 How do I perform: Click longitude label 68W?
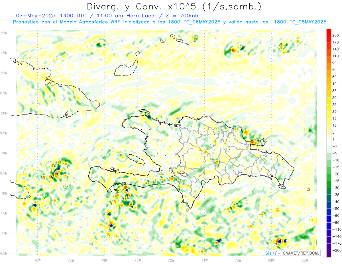point(305,260)
